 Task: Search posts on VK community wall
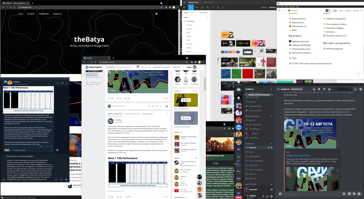[167, 114]
